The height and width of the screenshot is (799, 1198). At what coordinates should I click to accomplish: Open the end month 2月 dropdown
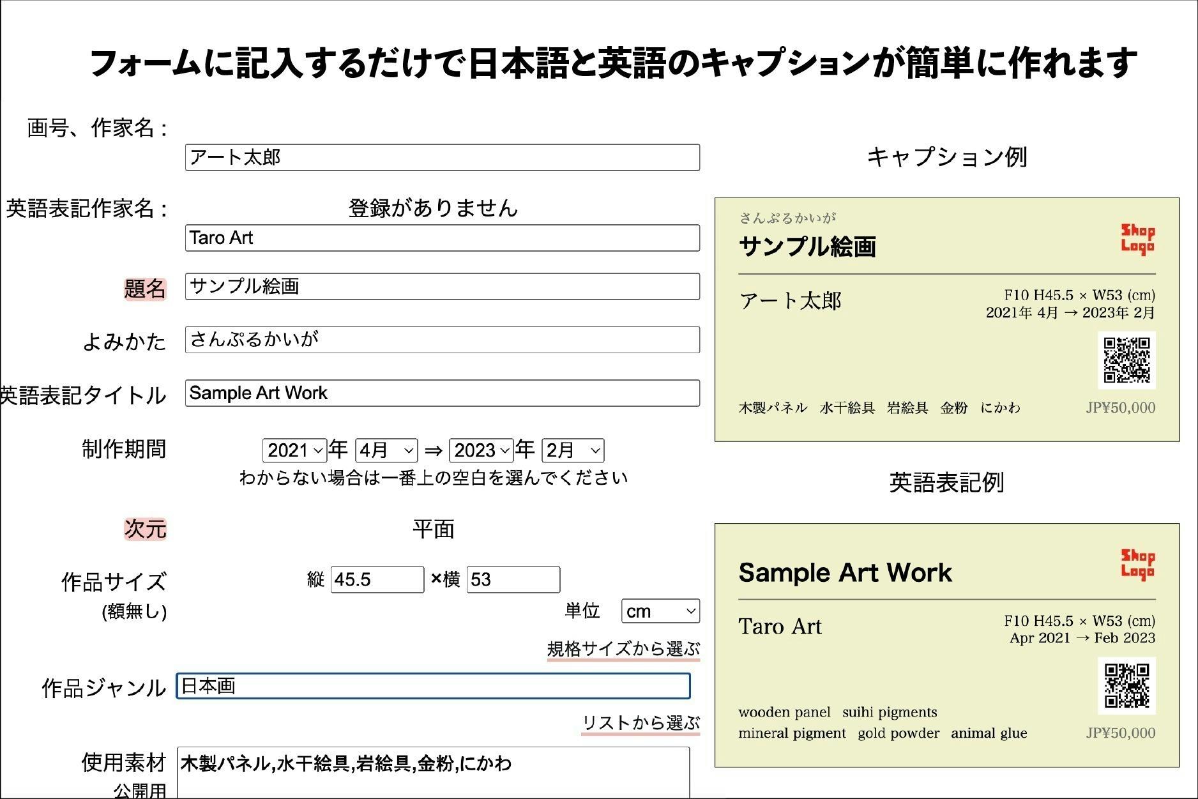coord(572,450)
